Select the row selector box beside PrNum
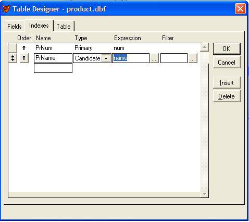The width and height of the screenshot is (249, 222). click(x=13, y=48)
